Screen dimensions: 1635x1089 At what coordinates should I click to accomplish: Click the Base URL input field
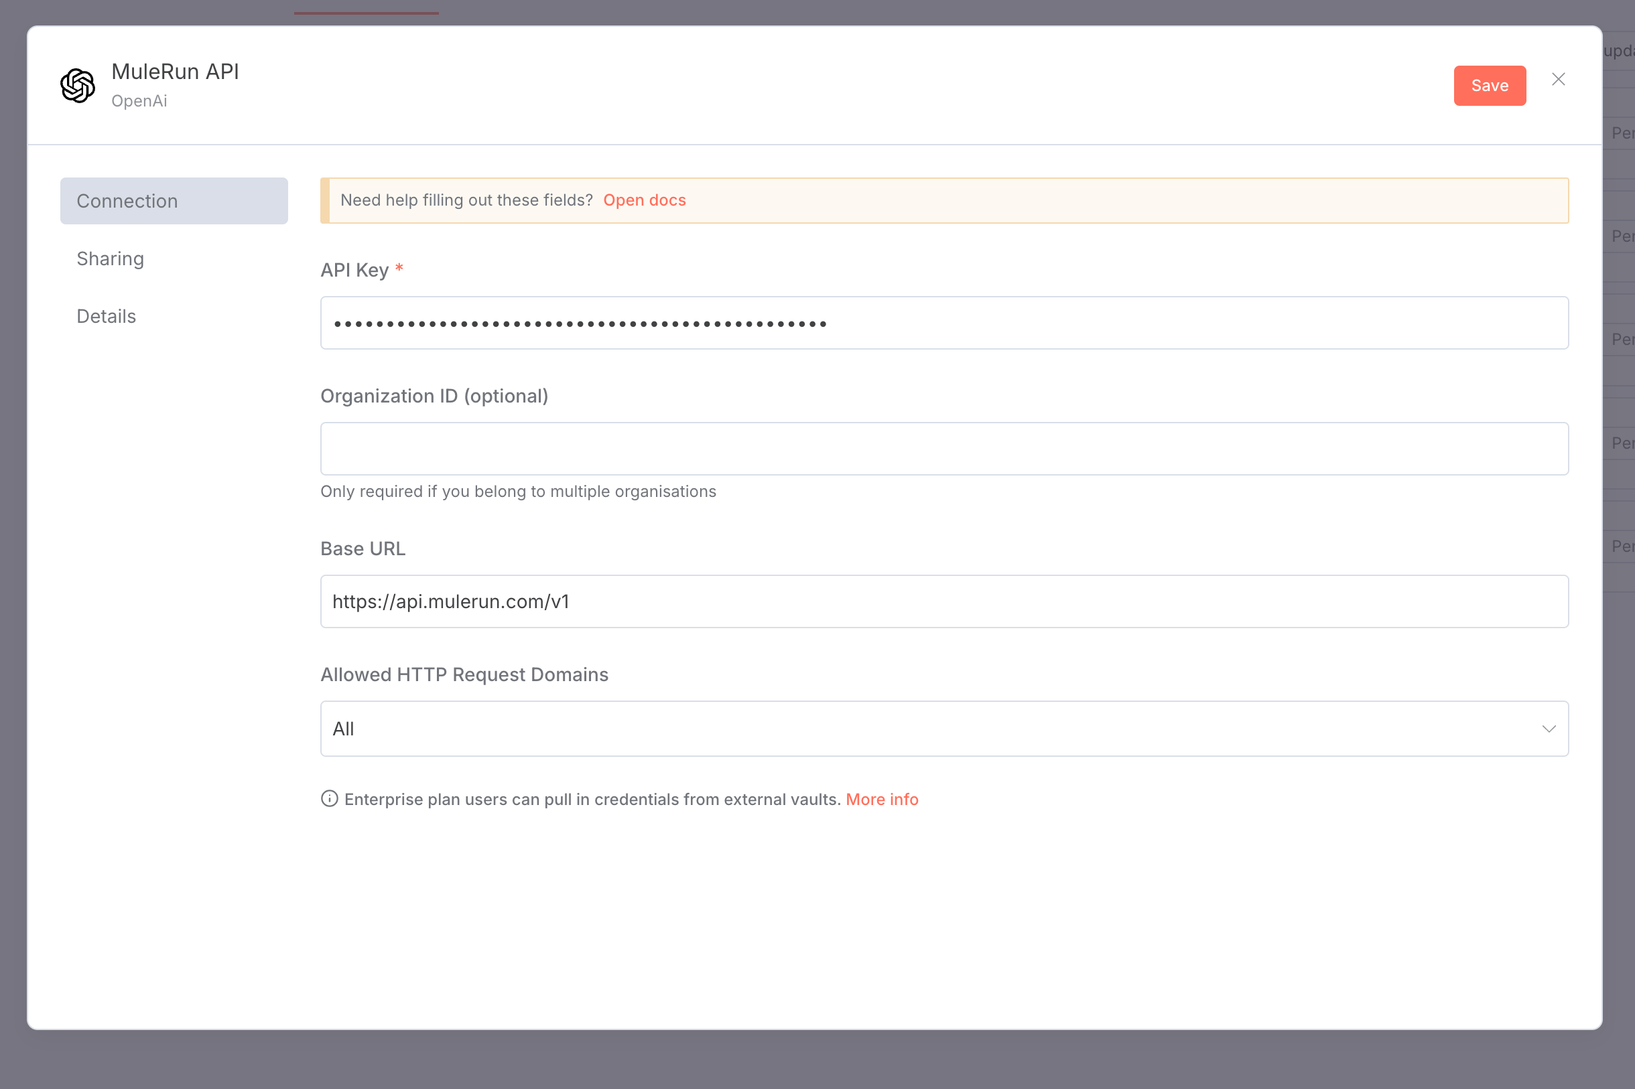tap(943, 601)
